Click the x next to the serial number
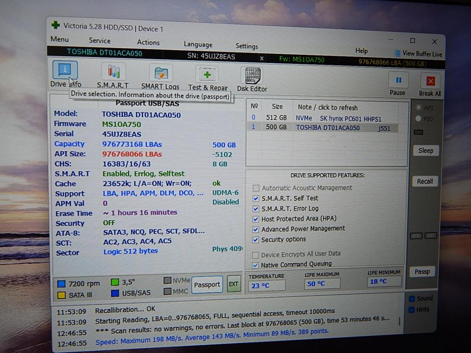Screen dimensions: 471x353 click(262, 58)
